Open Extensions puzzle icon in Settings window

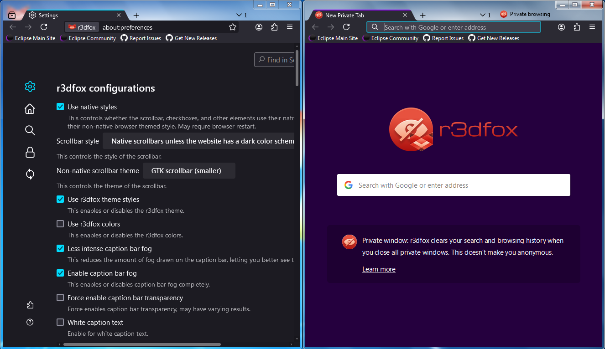coord(274,27)
